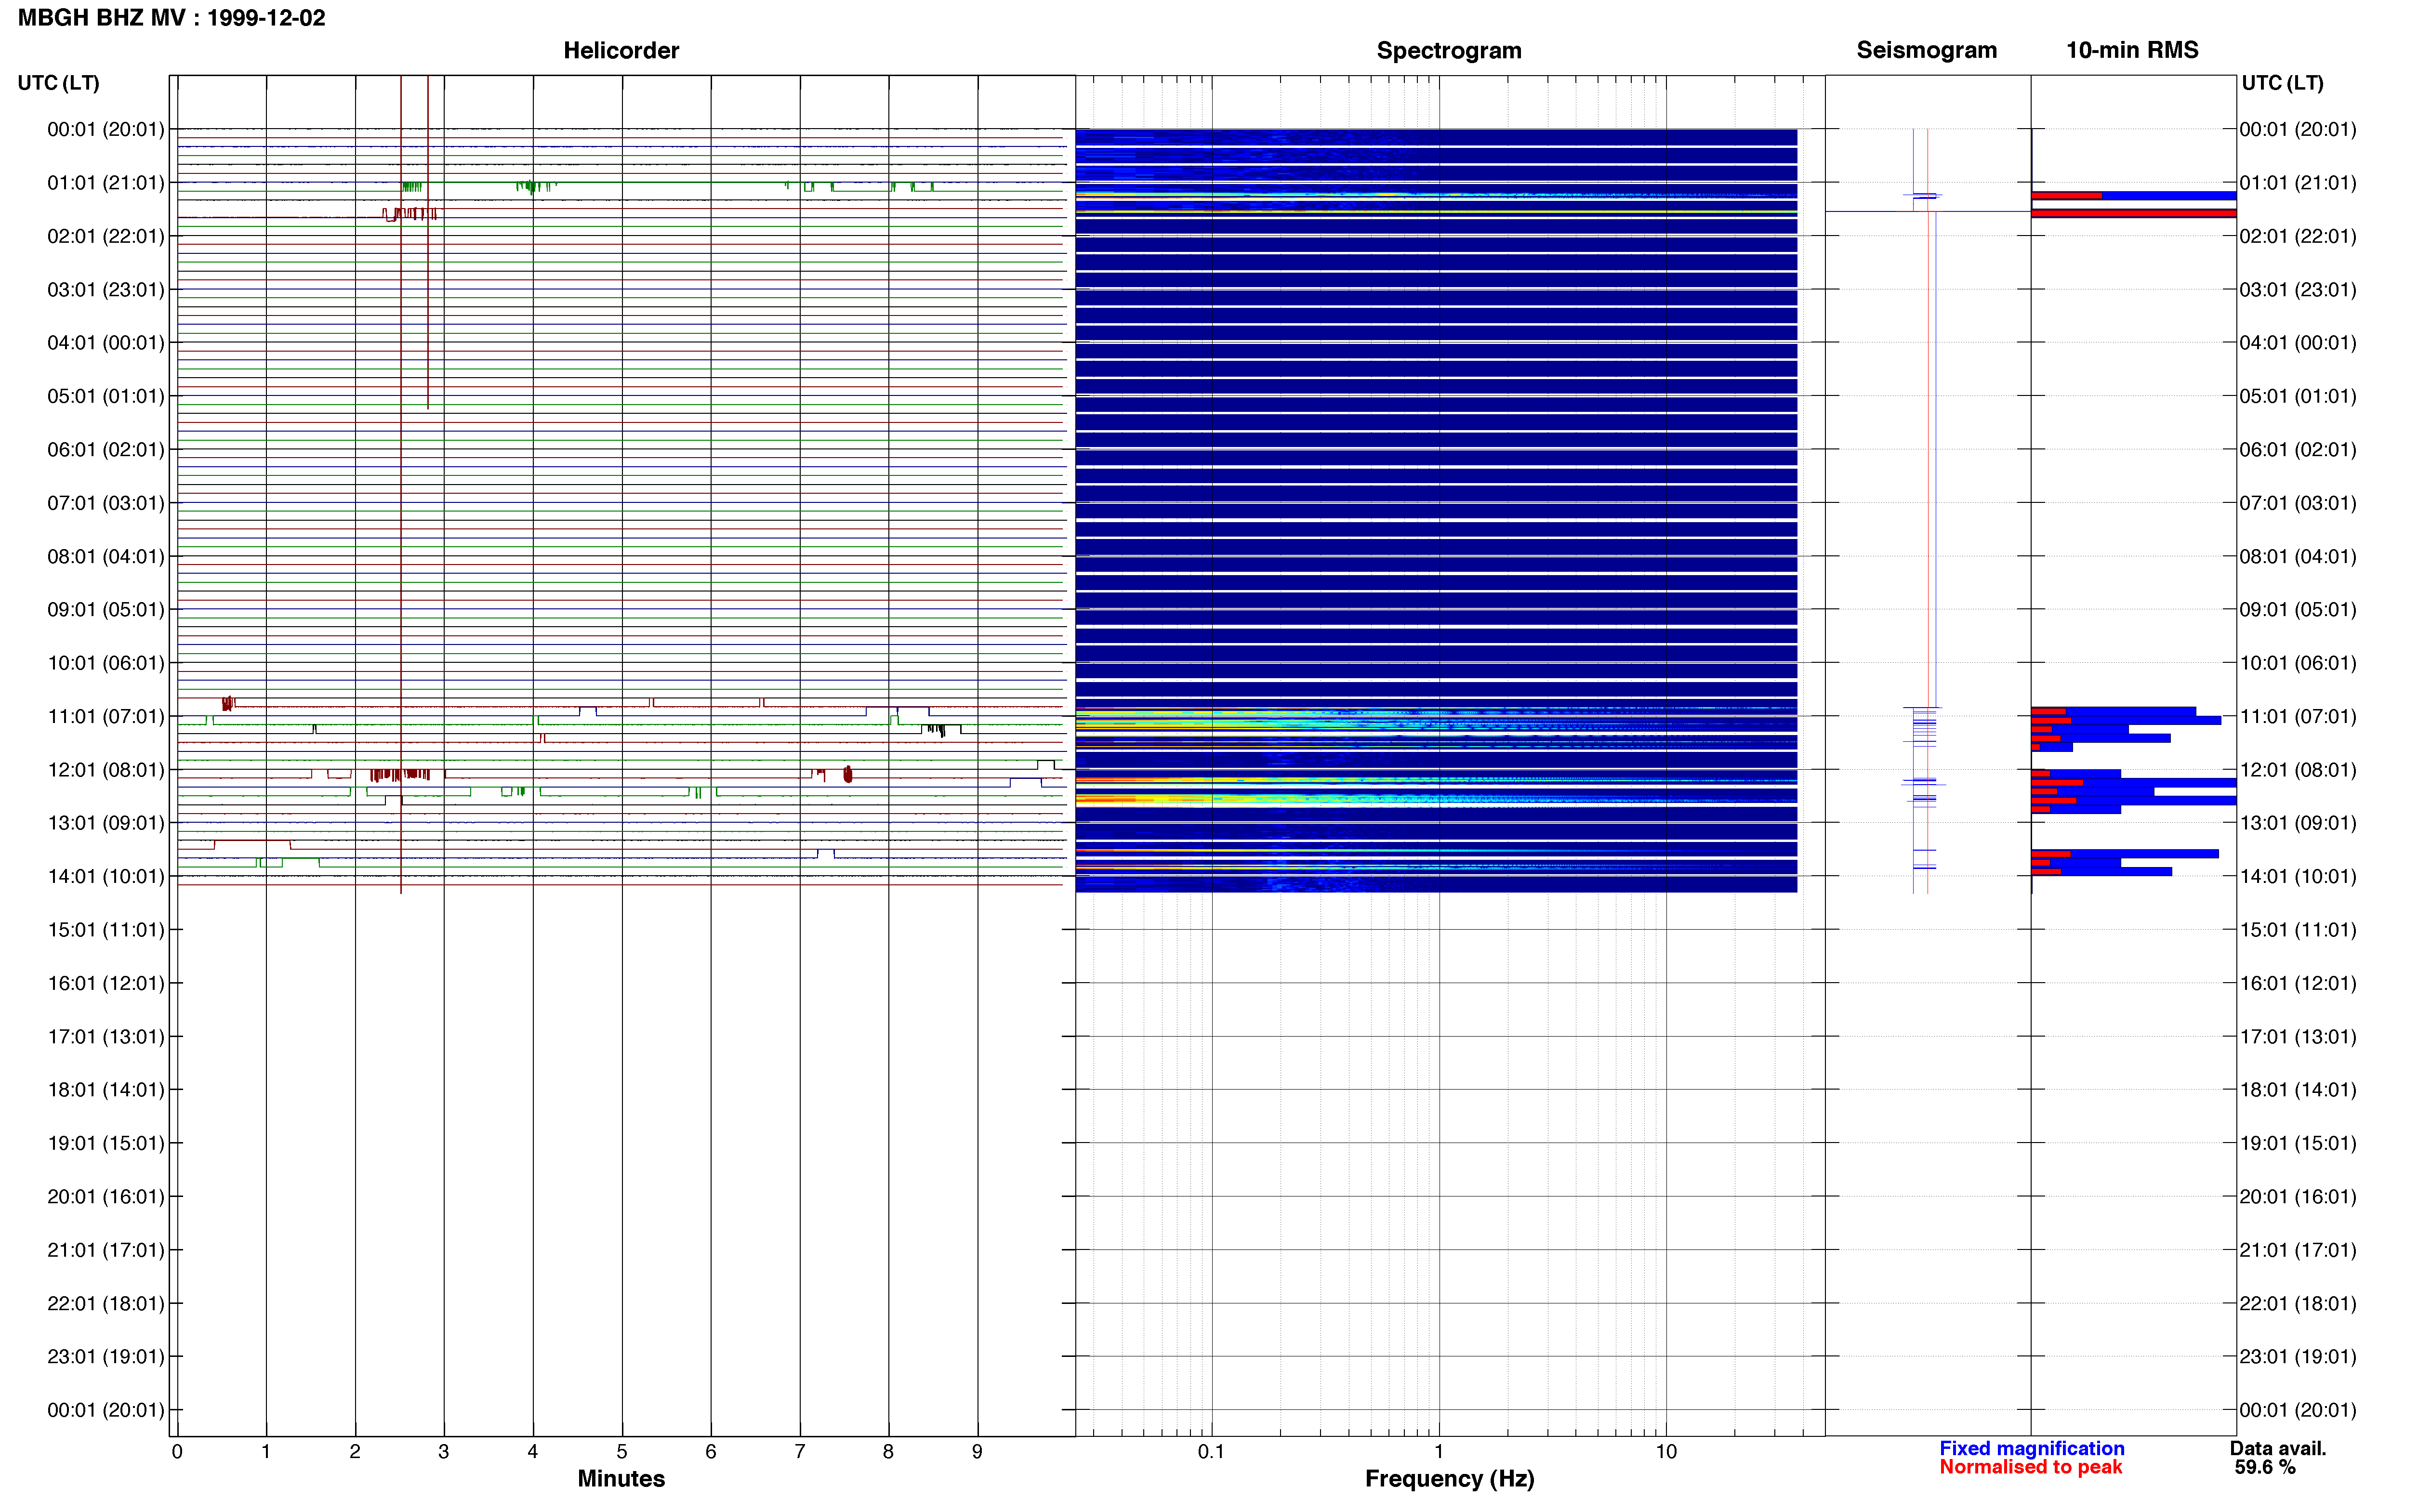This screenshot has height=1512, width=2418.
Task: Click the 'Minutes' x-axis label
Action: tap(621, 1478)
